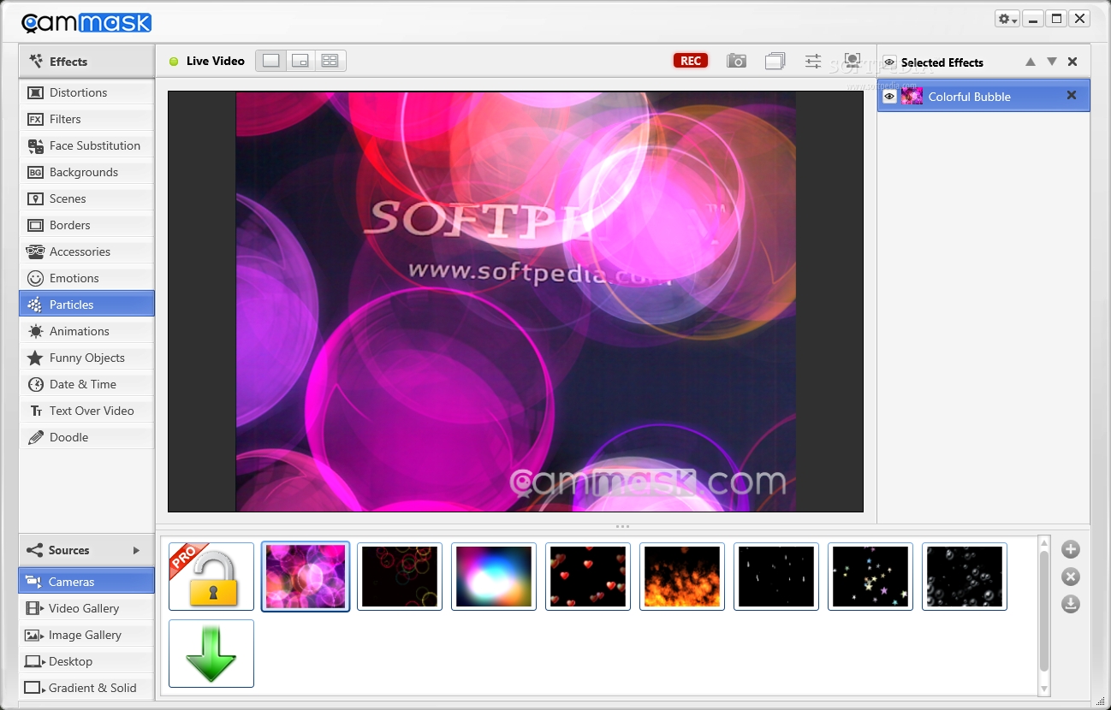Viewport: 1111px width, 710px height.
Task: Click the green download arrow thumbnail
Action: [211, 654]
